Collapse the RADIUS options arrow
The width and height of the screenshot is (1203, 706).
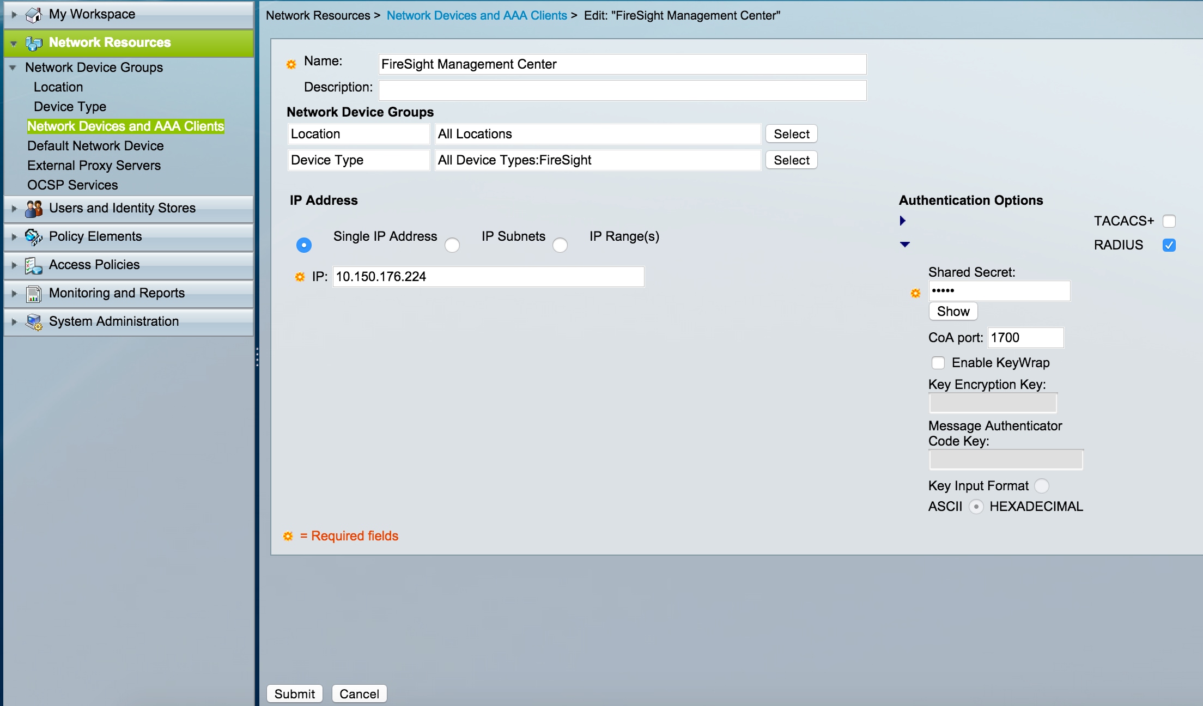tap(905, 245)
